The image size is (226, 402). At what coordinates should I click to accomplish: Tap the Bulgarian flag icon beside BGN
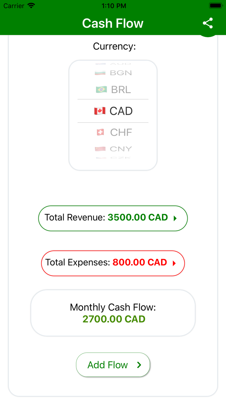100,73
